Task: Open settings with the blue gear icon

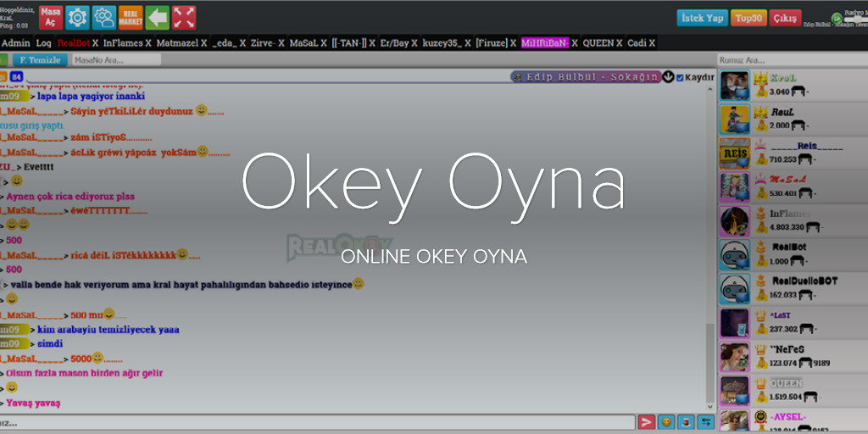Action: (x=78, y=17)
